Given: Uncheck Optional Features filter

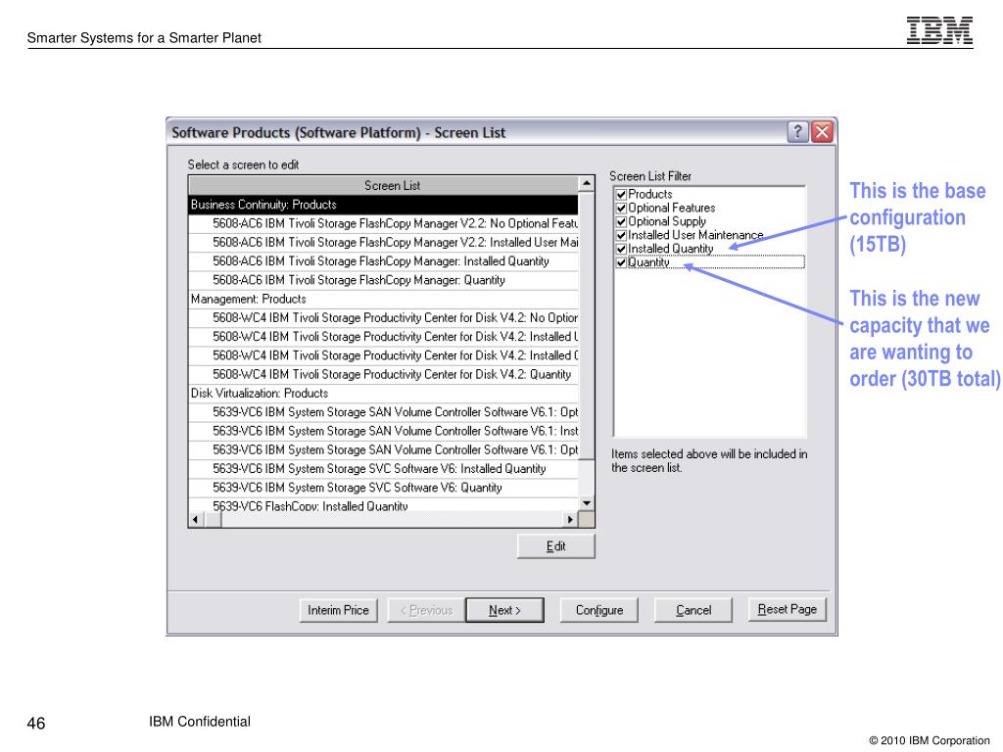Looking at the screenshot, I should (620, 208).
